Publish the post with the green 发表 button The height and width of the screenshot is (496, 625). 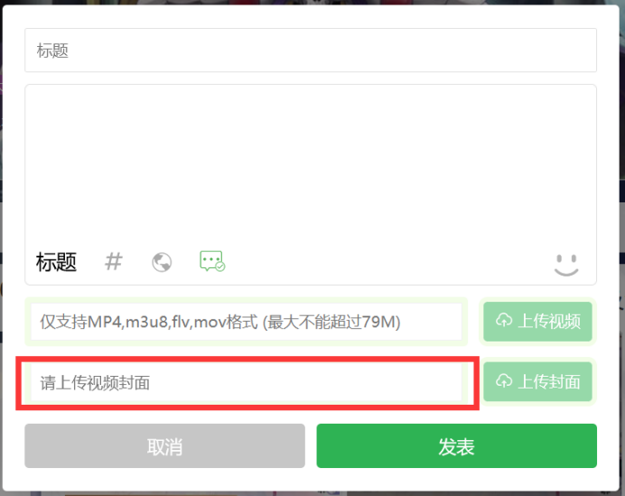click(456, 445)
